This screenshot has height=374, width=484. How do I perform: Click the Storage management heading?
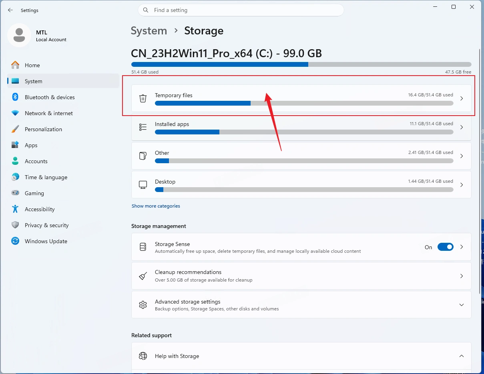pyautogui.click(x=159, y=226)
